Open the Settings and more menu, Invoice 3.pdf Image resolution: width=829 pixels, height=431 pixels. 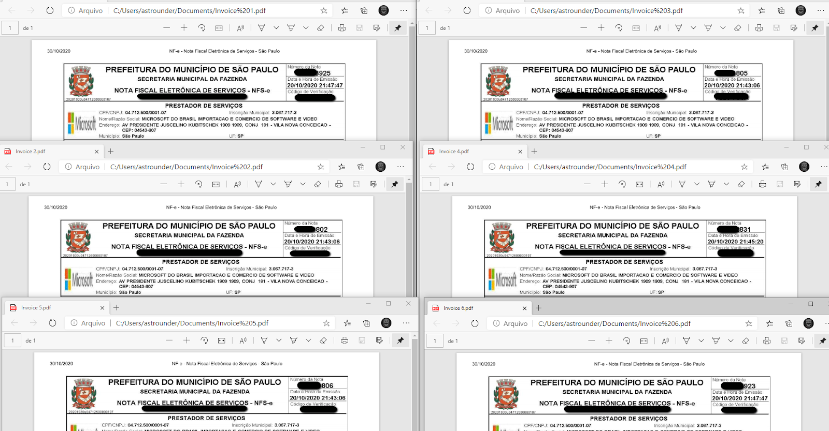pyautogui.click(x=821, y=10)
